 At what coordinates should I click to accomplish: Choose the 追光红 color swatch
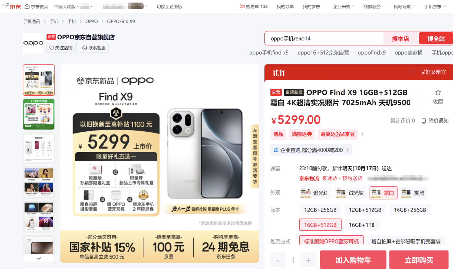[315, 193]
